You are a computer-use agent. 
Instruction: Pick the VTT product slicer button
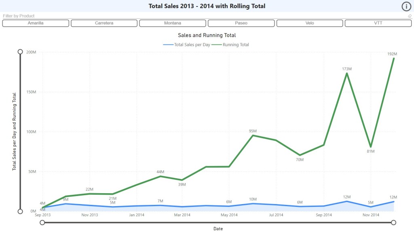378,23
